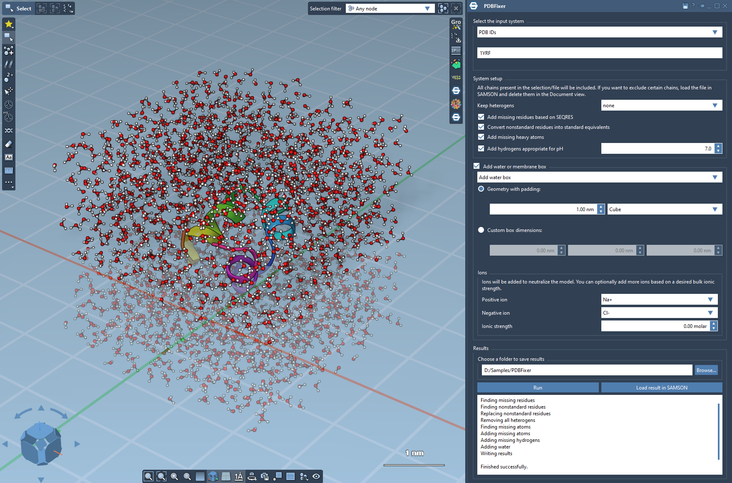The width and height of the screenshot is (732, 483).
Task: Select the bond (tubes) editor tool
Action: (9, 64)
